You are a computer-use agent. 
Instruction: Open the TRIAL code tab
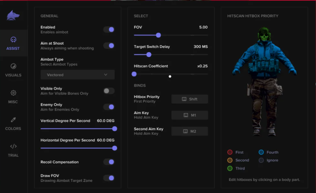pos(13,150)
